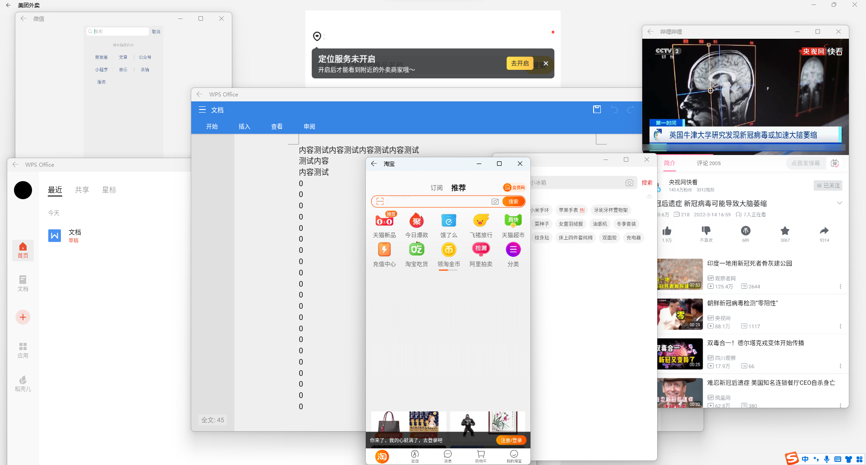Viewport: 866px width, 465px height.
Task: Open more options for 朝鲜新冠病毒检测 video
Action: coord(840,326)
